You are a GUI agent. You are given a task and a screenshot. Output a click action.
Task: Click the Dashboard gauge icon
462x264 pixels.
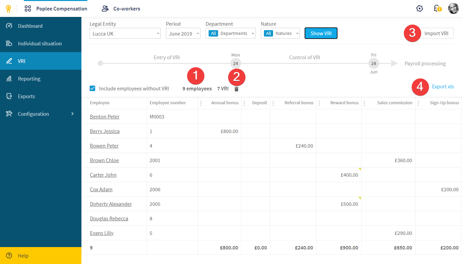[x=9, y=26]
